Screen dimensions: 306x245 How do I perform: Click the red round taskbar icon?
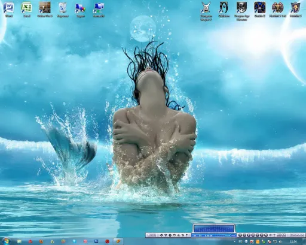[x=107, y=241]
